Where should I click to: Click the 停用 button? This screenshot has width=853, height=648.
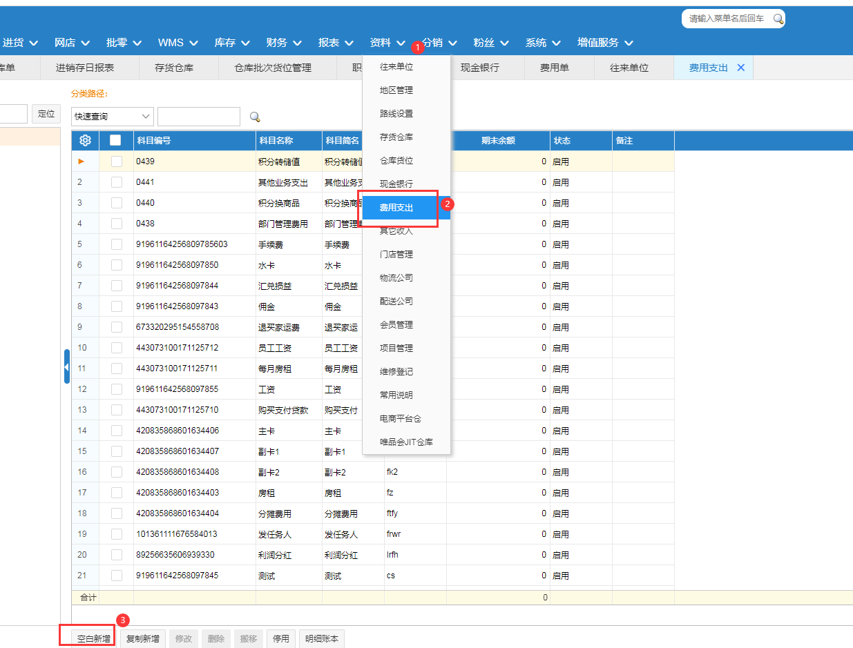(281, 639)
